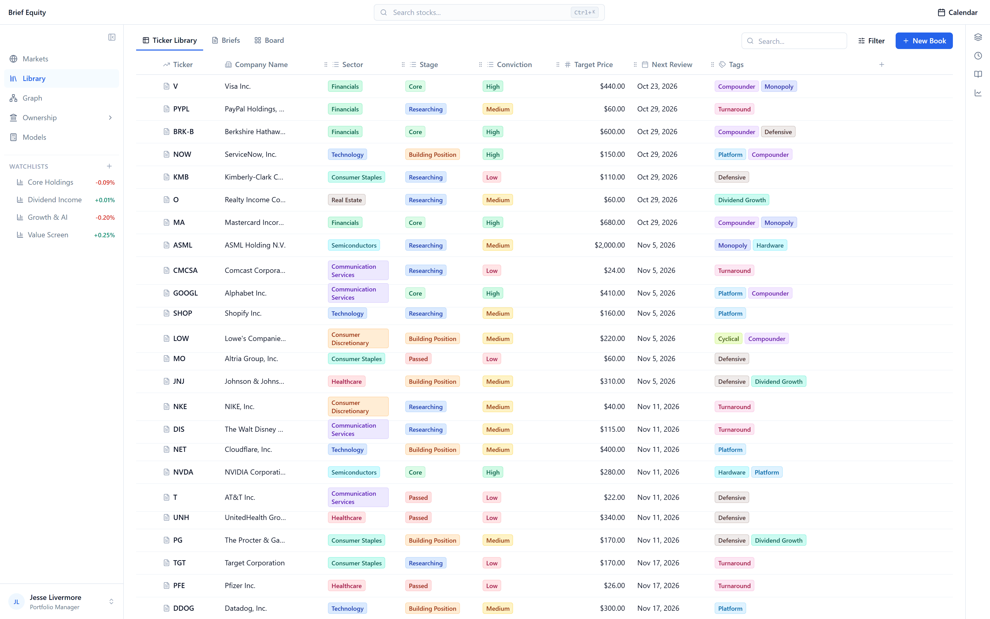Open the Company Name column header menu

(257, 65)
